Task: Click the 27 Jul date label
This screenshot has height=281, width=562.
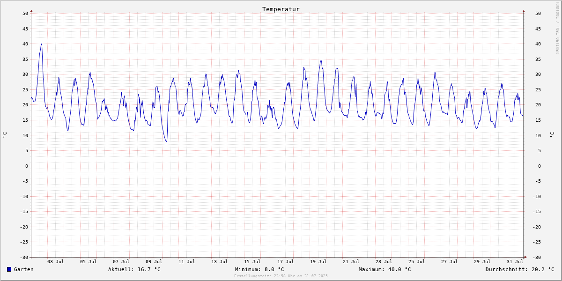Action: coord(450,262)
